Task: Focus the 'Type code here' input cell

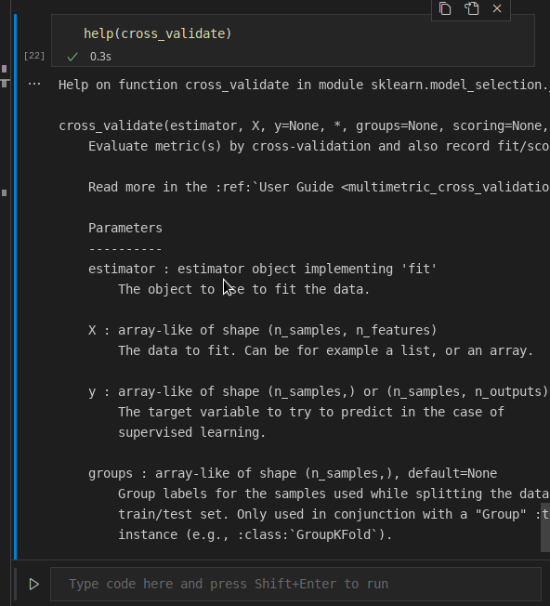Action: [x=295, y=584]
